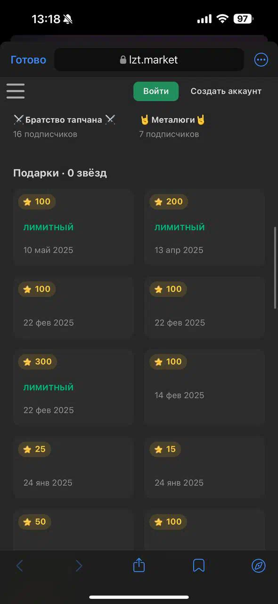Open the hamburger menu

[16, 91]
